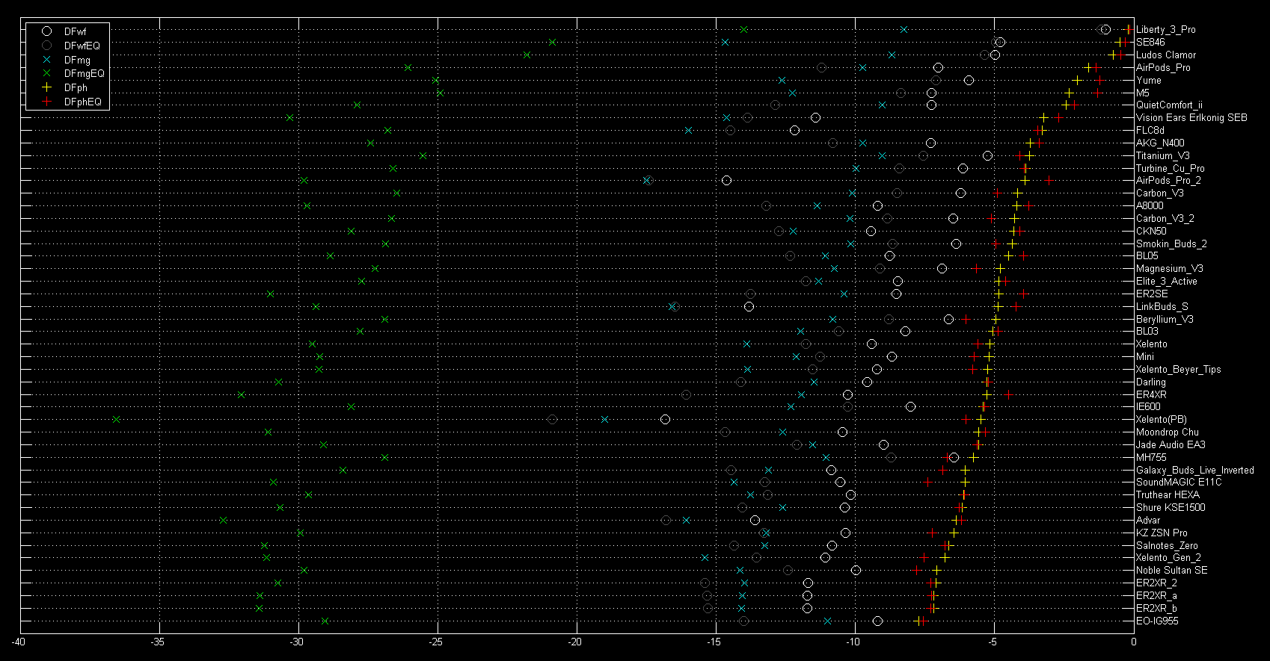Click the Carbon_V3_2 row label

[x=1165, y=219]
